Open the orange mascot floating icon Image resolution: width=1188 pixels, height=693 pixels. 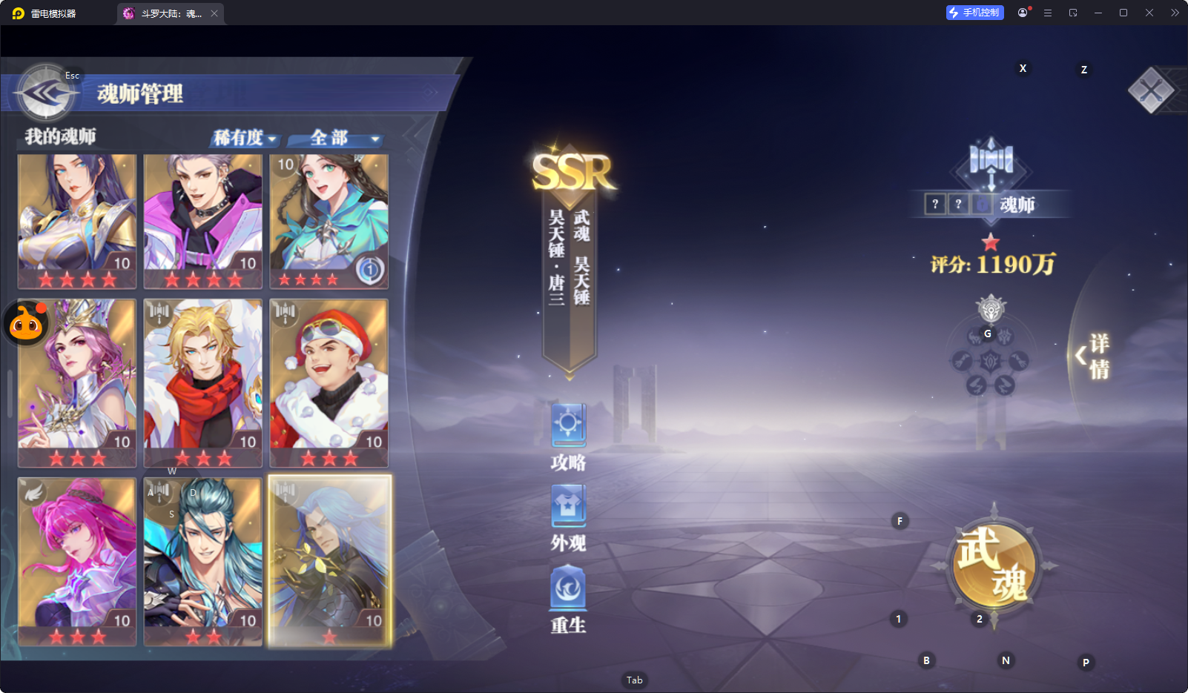click(26, 323)
